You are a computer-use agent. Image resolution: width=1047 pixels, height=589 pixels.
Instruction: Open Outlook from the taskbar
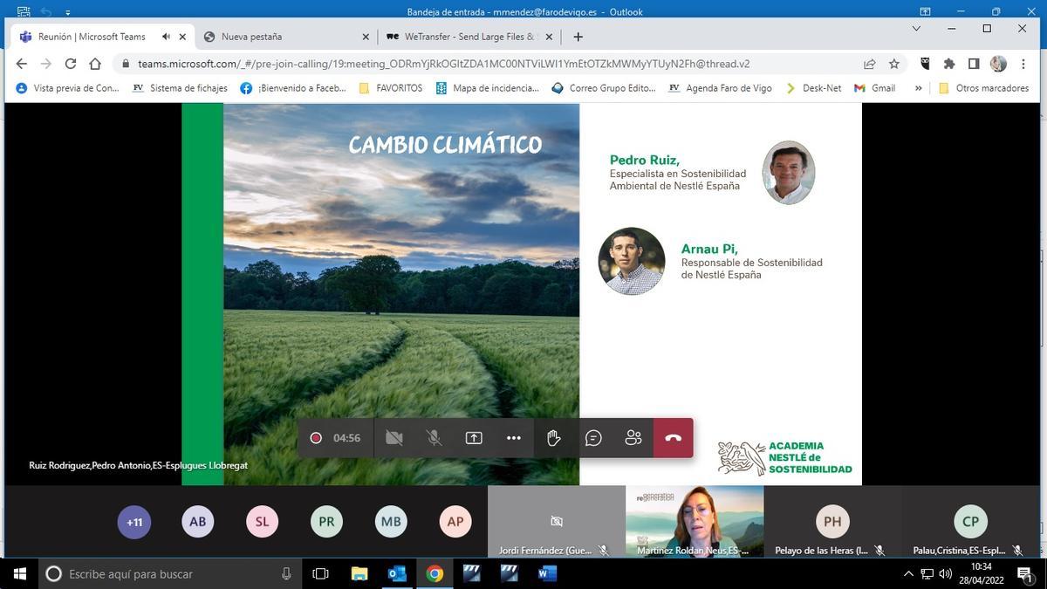[396, 574]
